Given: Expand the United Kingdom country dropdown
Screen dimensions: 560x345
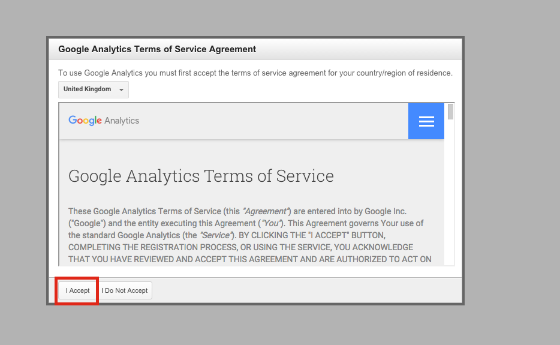Looking at the screenshot, I should pos(93,89).
